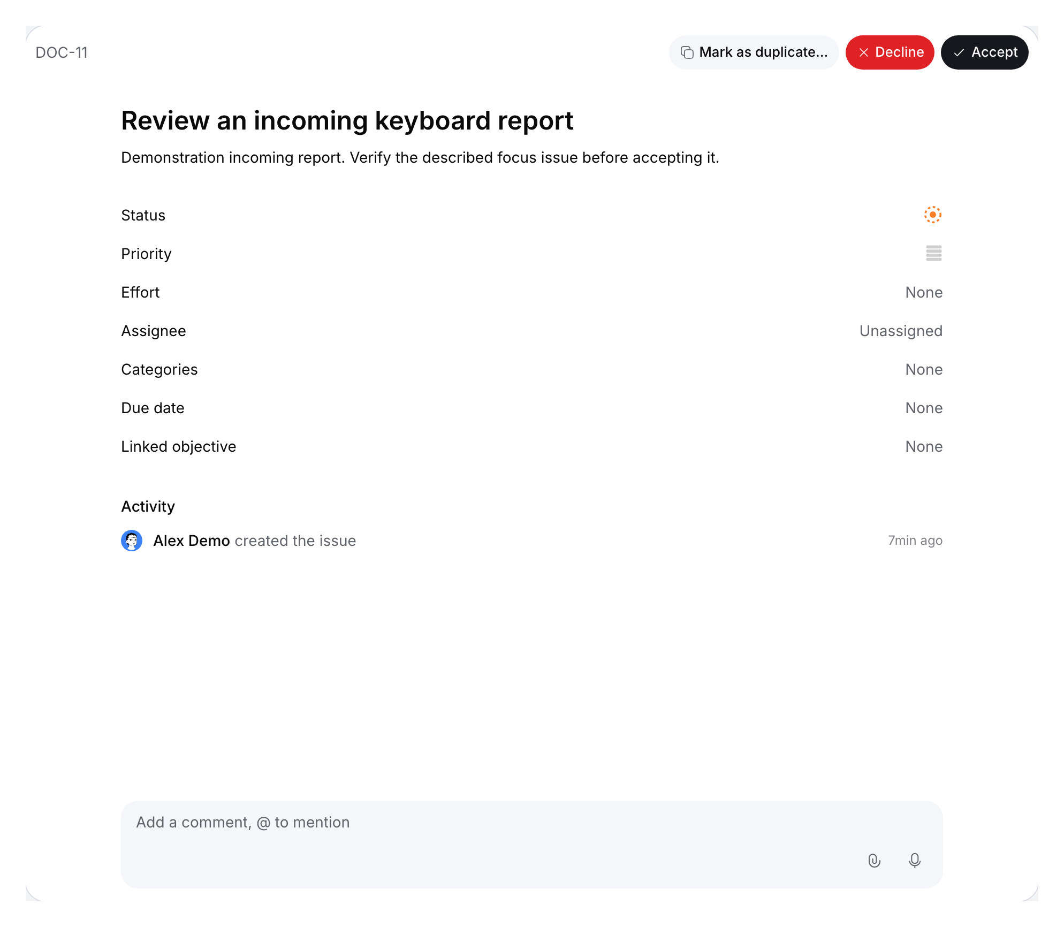
Task: Decline the incoming issue
Action: [890, 52]
